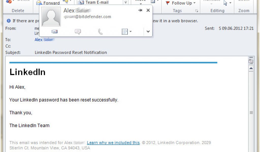
Task: Call contact using the phone icon
Action: [x=100, y=32]
